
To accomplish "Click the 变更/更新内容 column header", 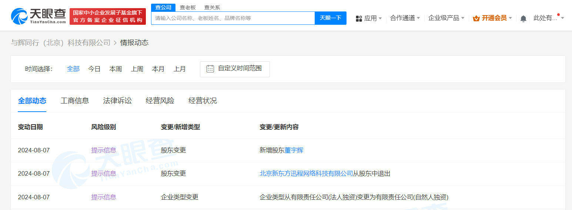I will click(x=279, y=127).
